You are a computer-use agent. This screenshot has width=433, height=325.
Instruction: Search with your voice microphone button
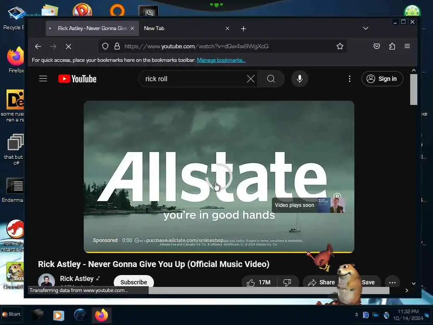click(x=300, y=79)
